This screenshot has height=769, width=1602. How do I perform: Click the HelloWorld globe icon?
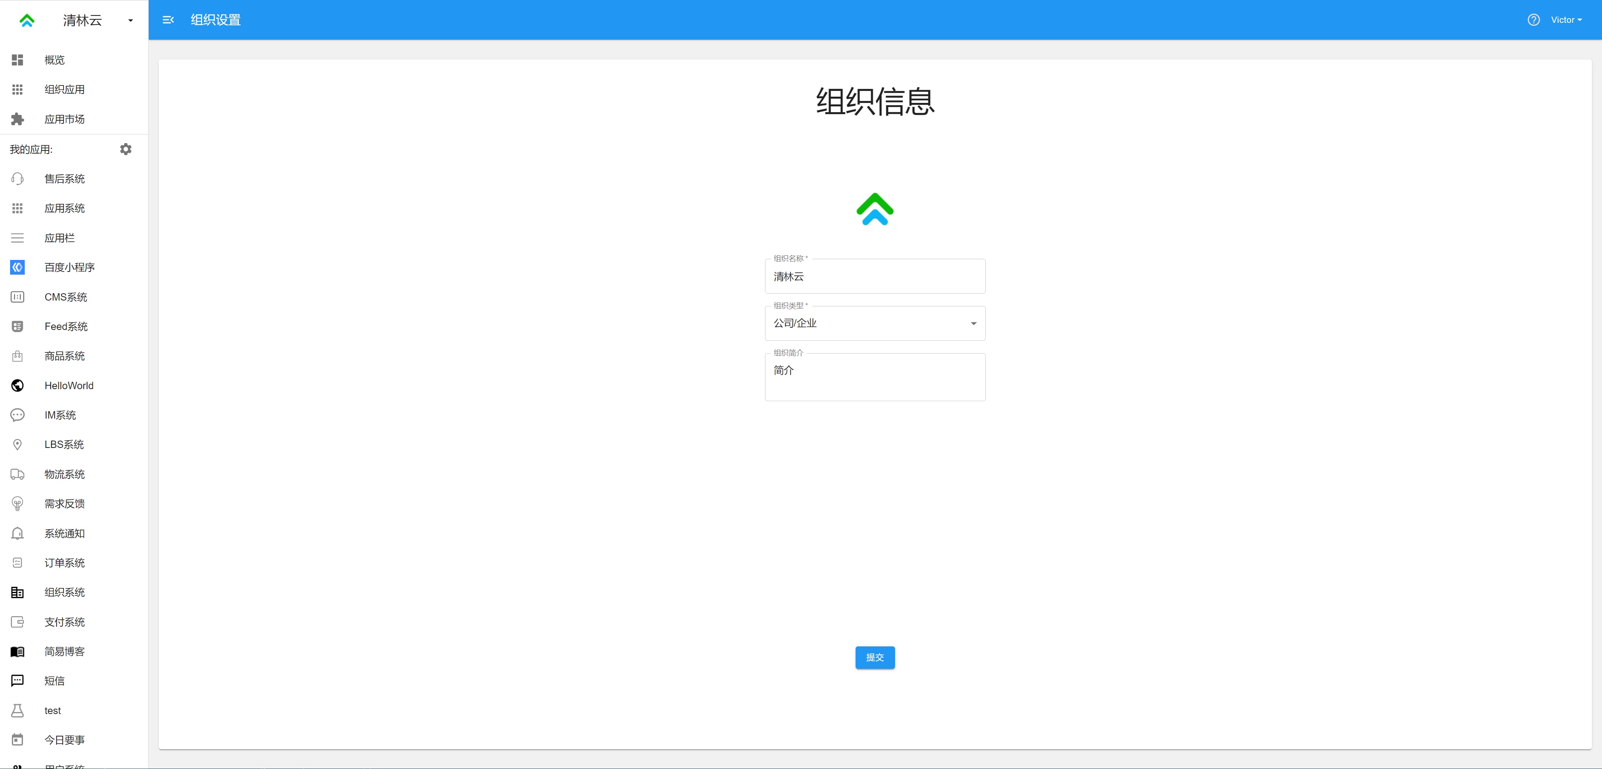click(x=17, y=386)
